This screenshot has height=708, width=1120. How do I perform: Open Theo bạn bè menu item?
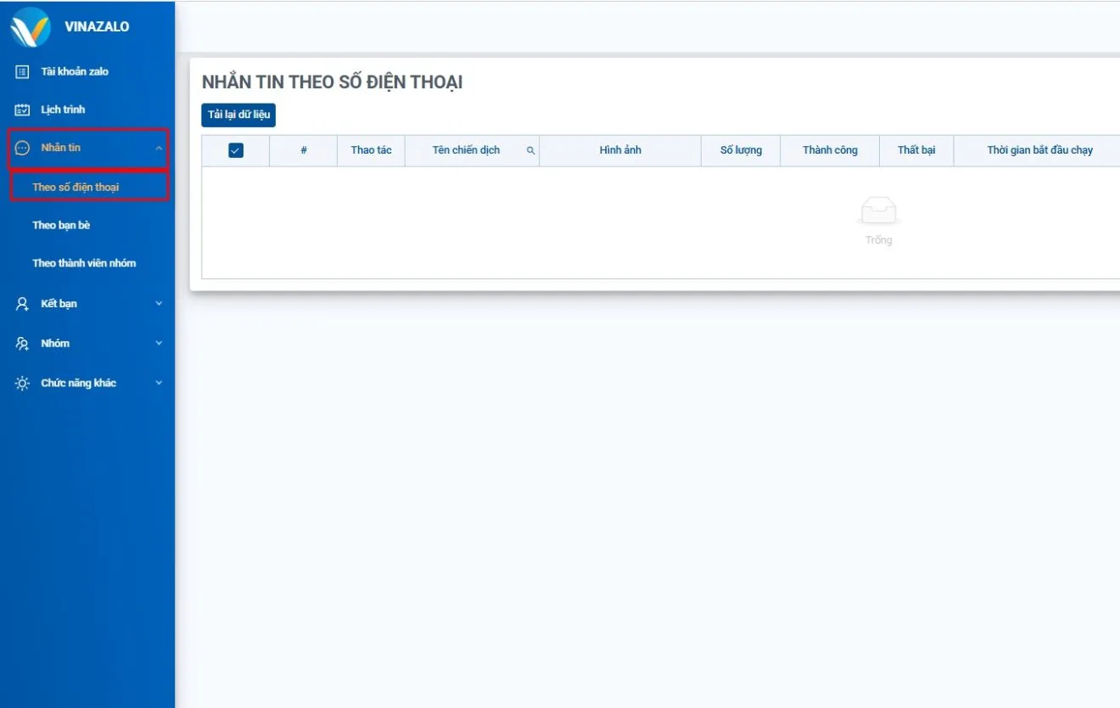(x=61, y=226)
